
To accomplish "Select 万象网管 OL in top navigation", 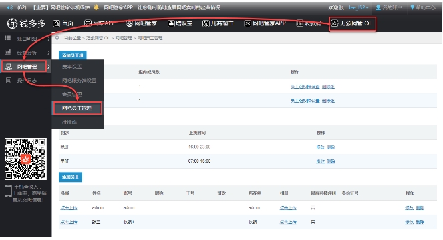I will pyautogui.click(x=352, y=24).
